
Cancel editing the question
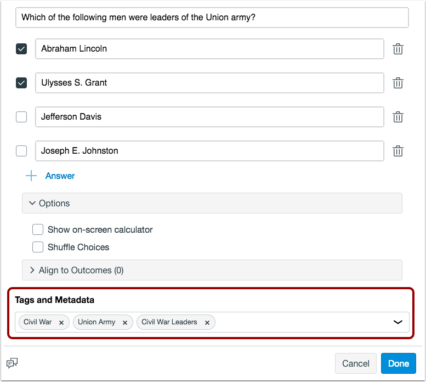[356, 363]
